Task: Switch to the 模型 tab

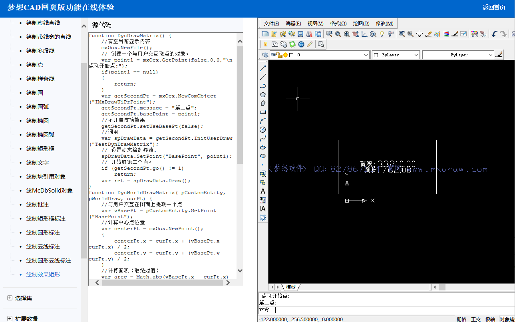Action: tap(290, 287)
